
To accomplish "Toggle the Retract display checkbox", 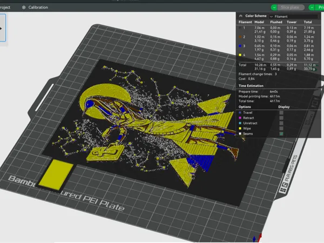I will (x=281, y=118).
